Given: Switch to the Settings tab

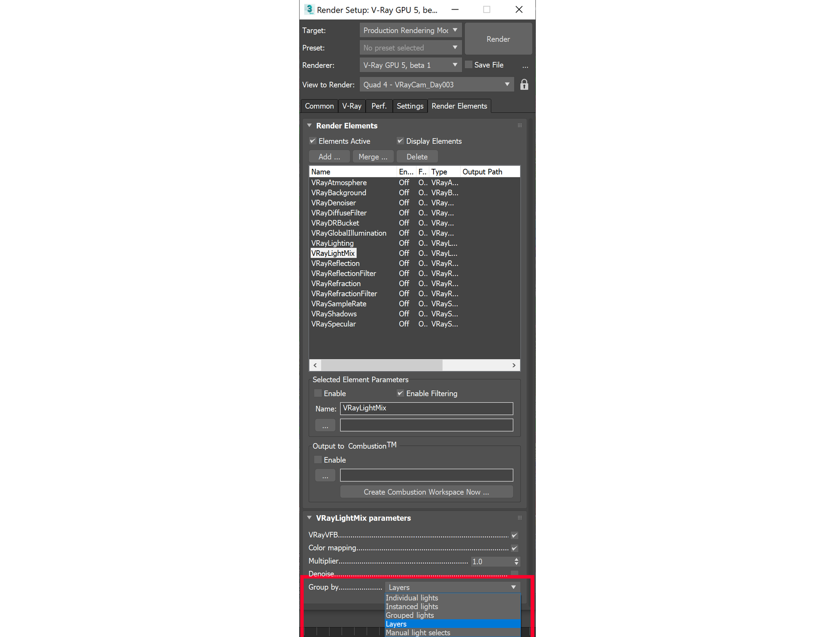Looking at the screenshot, I should (409, 106).
